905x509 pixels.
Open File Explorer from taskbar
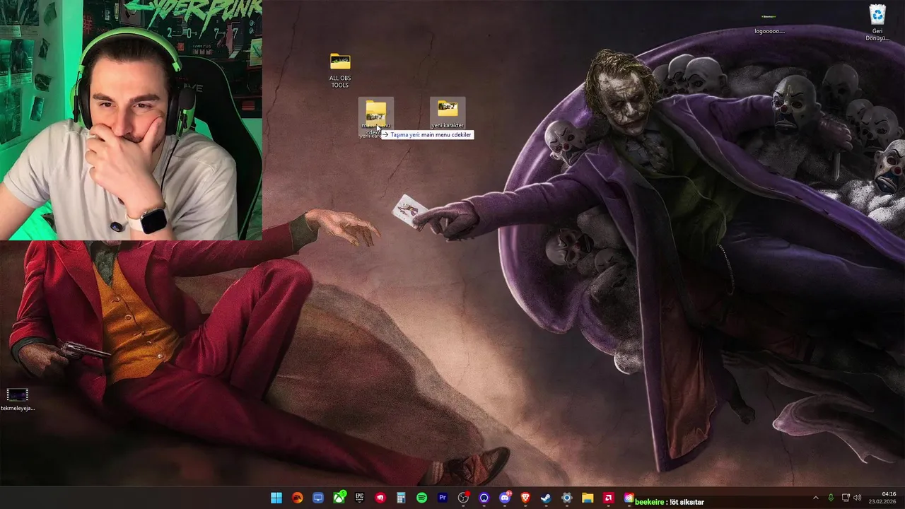(x=588, y=498)
